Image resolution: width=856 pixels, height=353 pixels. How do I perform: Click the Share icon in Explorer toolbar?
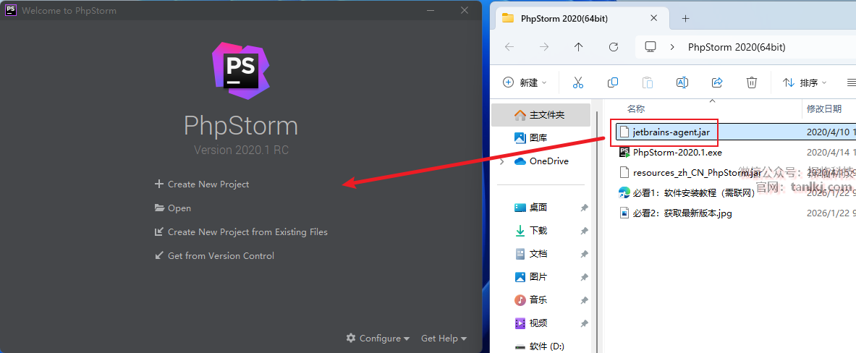pyautogui.click(x=717, y=82)
